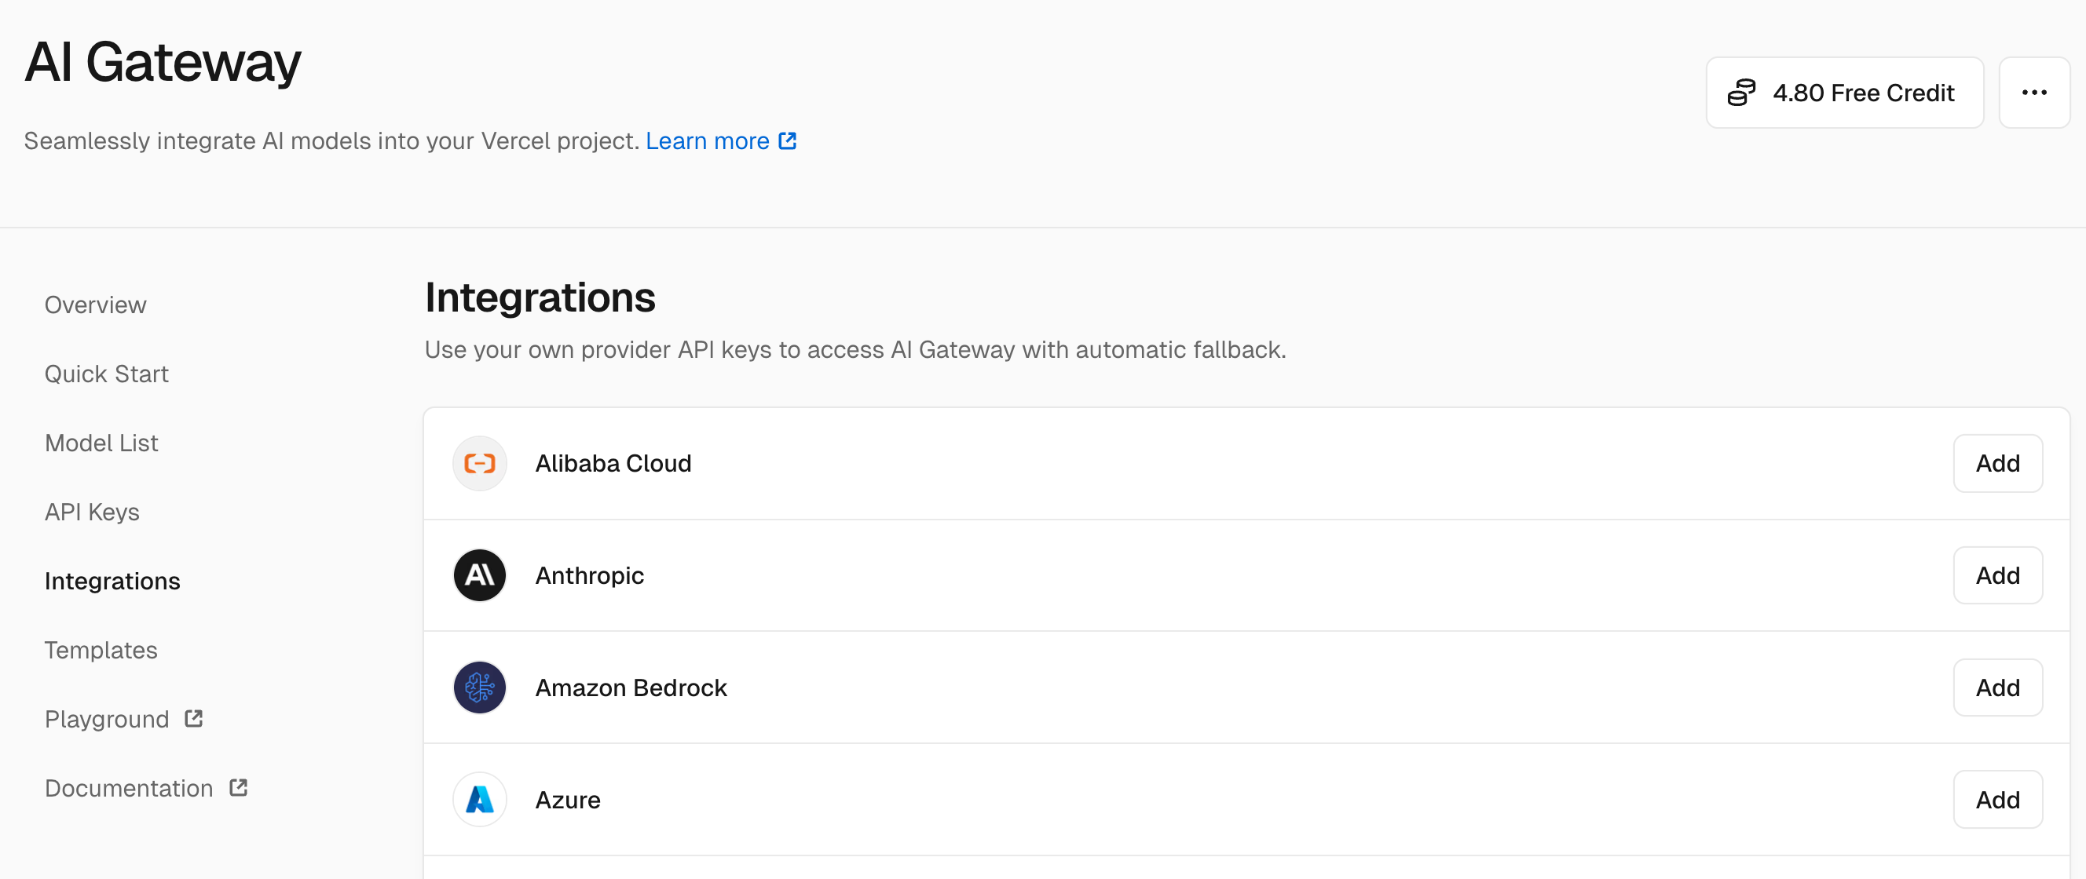
Task: Click the Anthropic logo icon
Action: pyautogui.click(x=479, y=575)
